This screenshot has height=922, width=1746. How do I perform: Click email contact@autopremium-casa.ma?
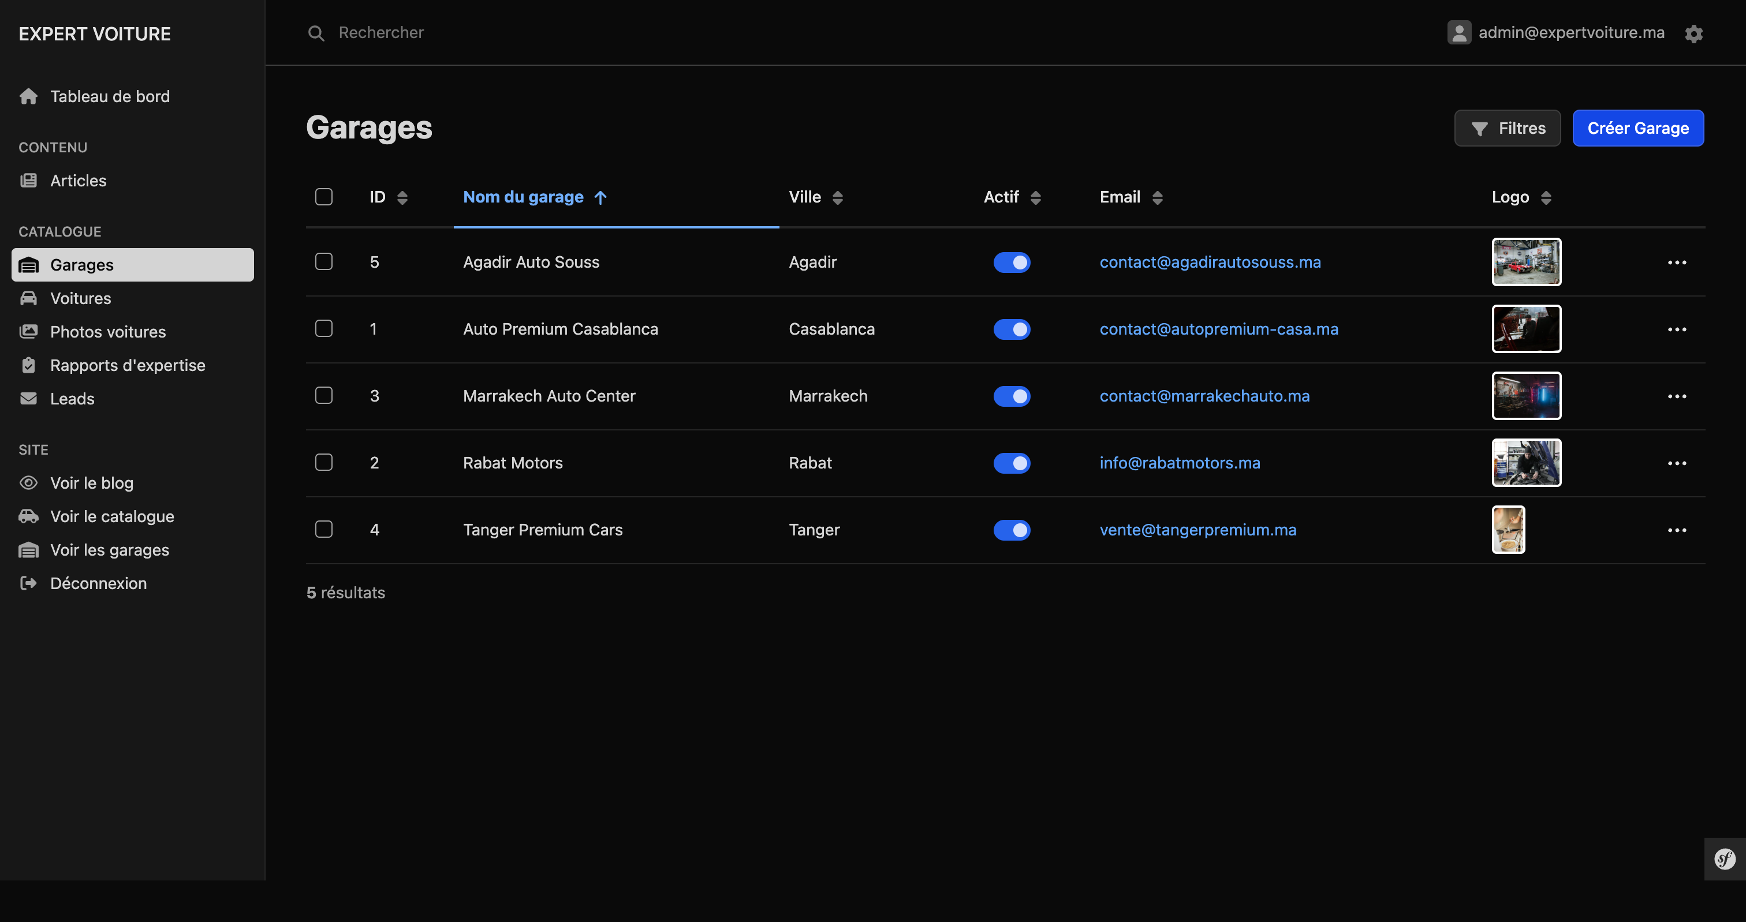(1219, 329)
